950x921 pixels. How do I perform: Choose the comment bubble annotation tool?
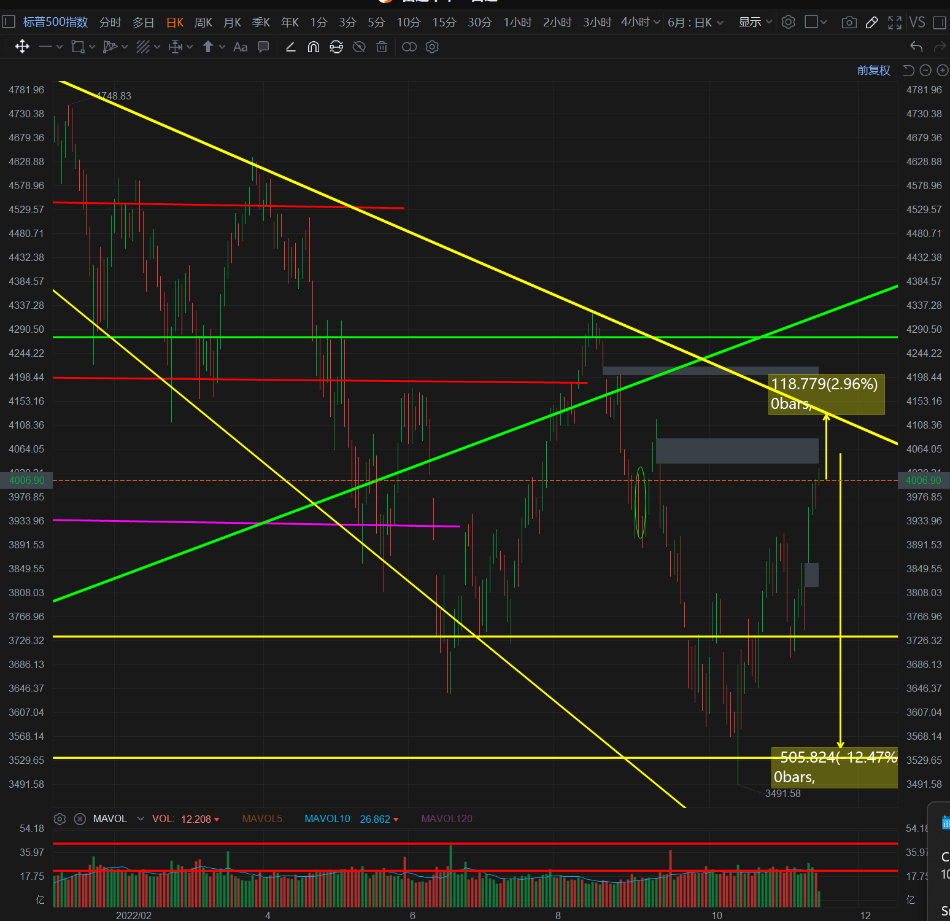[x=263, y=47]
